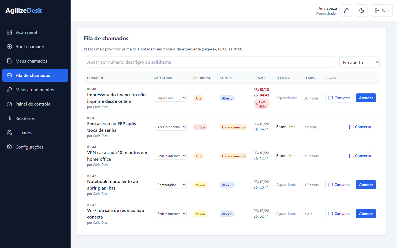This screenshot has width=397, height=248.
Task: Open Conversa for the Wi-Fi ticket
Action: 339,214
